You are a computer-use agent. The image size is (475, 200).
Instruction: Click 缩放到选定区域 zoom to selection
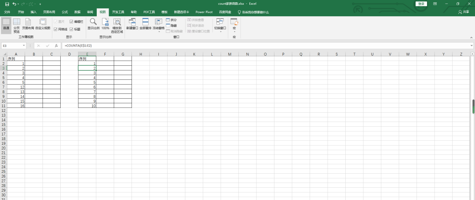pos(117,25)
